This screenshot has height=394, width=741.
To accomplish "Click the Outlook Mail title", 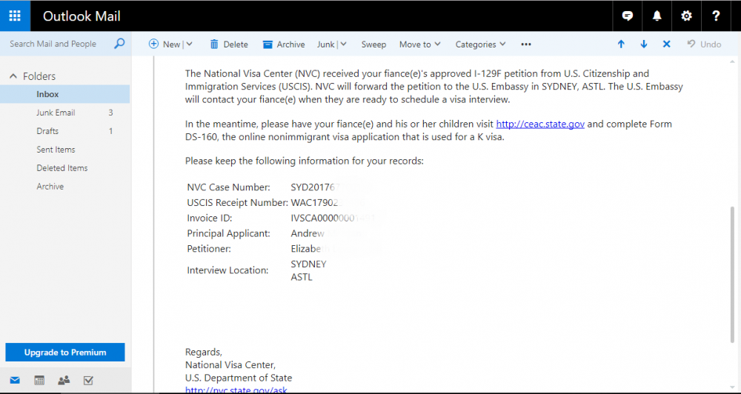I will click(x=82, y=16).
